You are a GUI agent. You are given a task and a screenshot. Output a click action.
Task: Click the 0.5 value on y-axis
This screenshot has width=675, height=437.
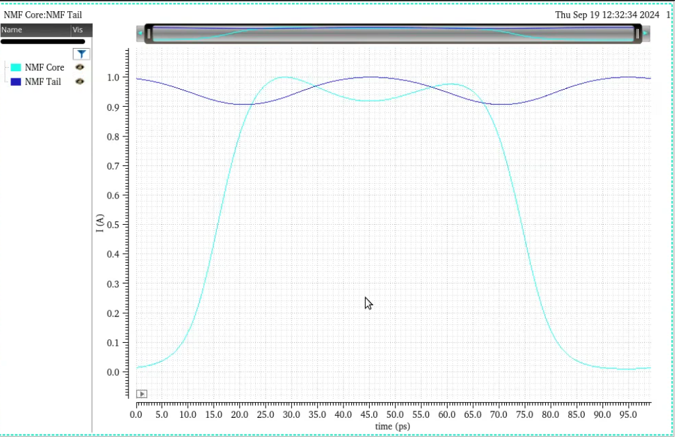[x=113, y=225]
